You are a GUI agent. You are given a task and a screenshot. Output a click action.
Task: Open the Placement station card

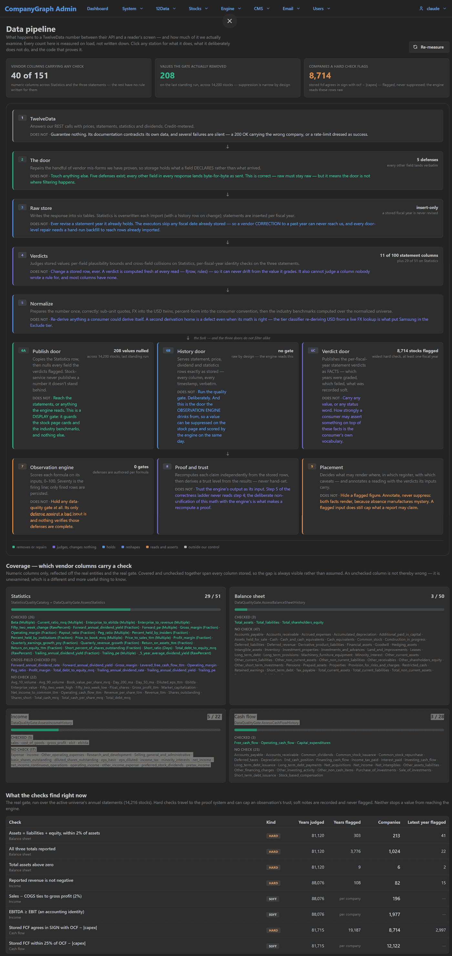pyautogui.click(x=372, y=496)
